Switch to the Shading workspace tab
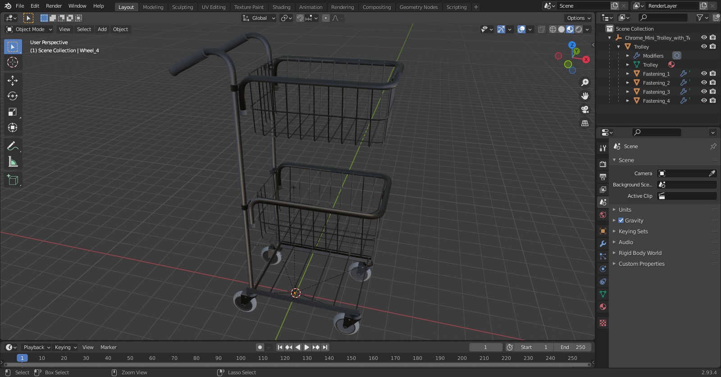 point(281,7)
